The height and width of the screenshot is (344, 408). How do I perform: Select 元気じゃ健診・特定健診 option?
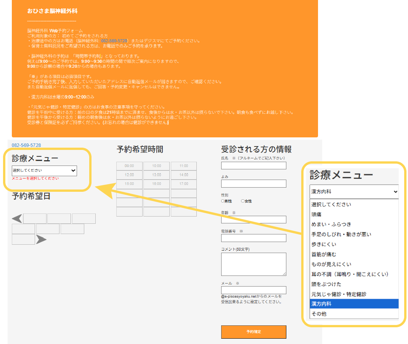353,293
